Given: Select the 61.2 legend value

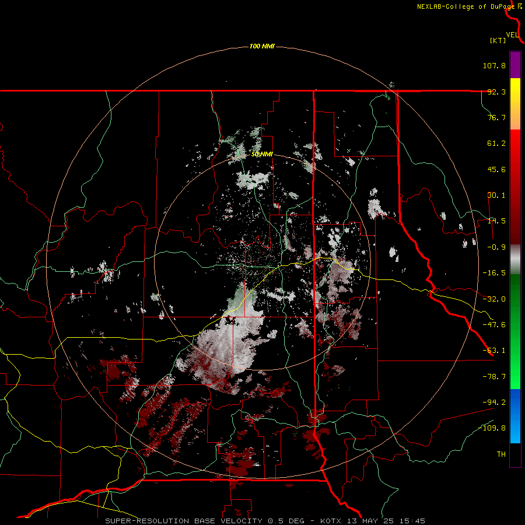Looking at the screenshot, I should [x=496, y=143].
